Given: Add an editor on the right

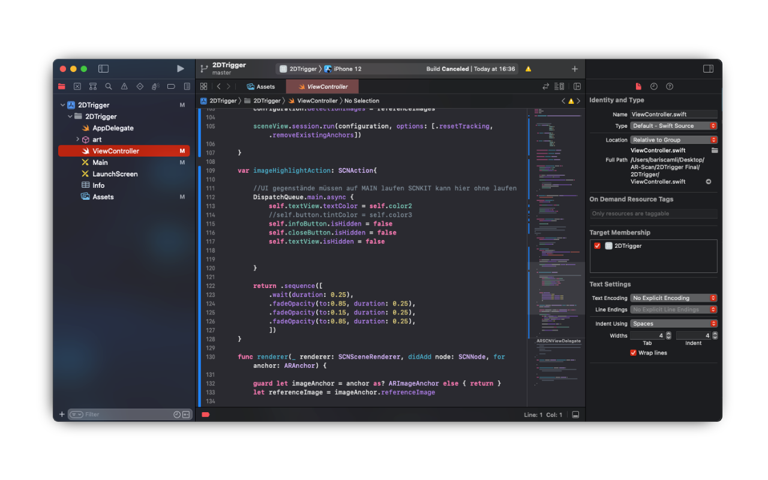Looking at the screenshot, I should point(577,86).
